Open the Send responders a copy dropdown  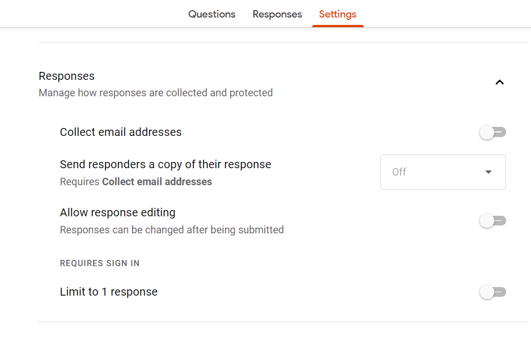click(x=443, y=172)
